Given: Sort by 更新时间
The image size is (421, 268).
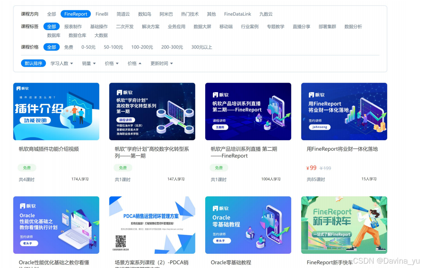Looking at the screenshot, I should click(x=161, y=63).
